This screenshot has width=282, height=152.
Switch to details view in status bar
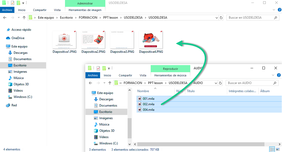pyautogui.click(x=272, y=149)
